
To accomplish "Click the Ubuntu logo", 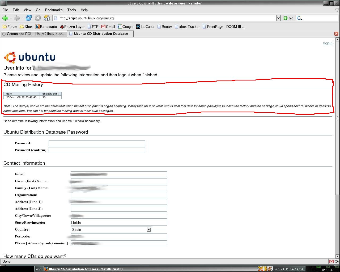I will (x=29, y=58).
